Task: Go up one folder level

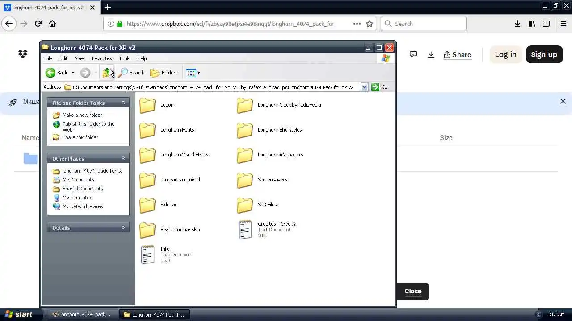Action: [x=107, y=73]
